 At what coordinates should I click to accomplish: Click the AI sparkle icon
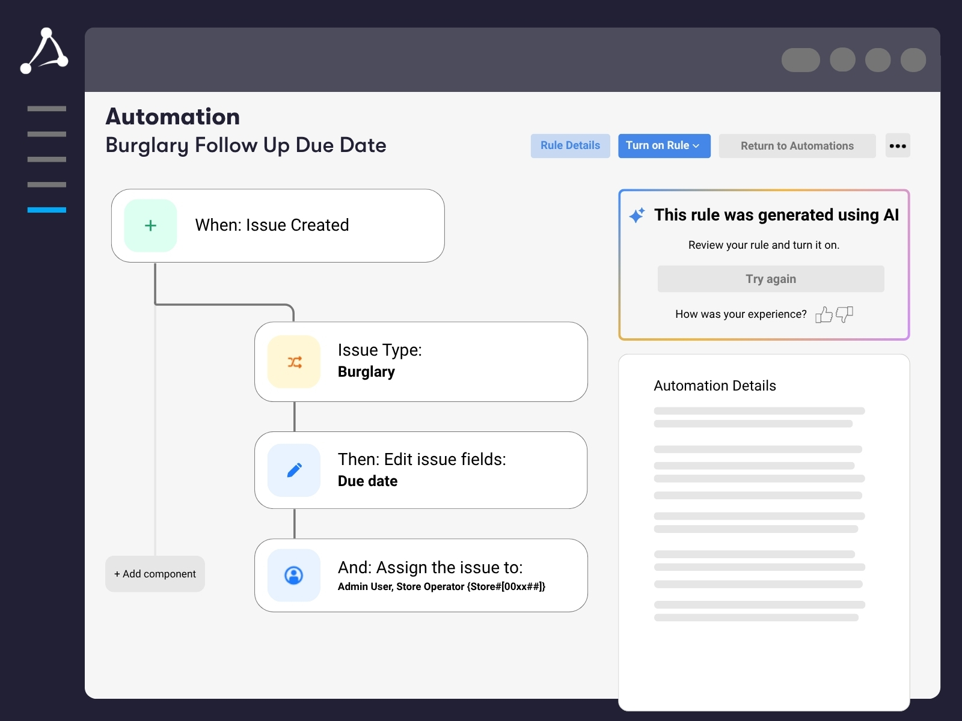click(x=637, y=215)
